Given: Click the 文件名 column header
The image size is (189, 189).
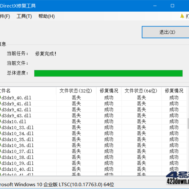Looking at the screenshot, I should coord(28,91).
